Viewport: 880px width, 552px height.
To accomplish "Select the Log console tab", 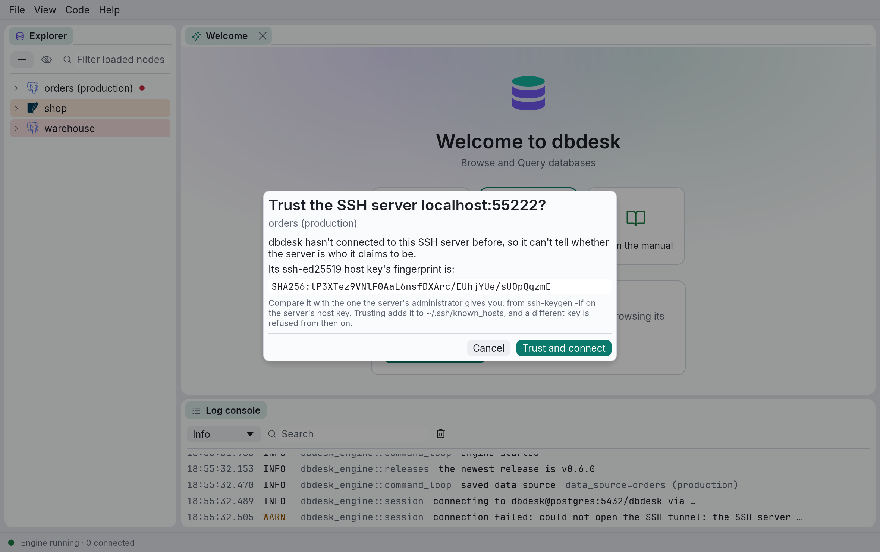I will point(226,410).
